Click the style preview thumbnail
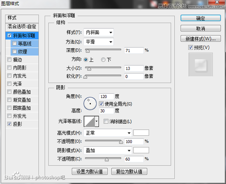This screenshot has height=184, width=226. click(201, 65)
